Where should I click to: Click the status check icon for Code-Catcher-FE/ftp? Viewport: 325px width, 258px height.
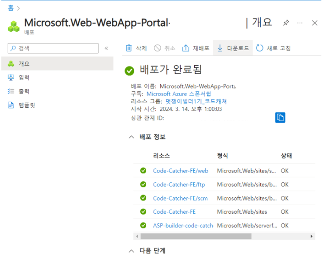pyautogui.click(x=143, y=184)
